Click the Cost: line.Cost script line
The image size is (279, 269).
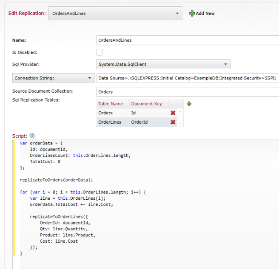59,241
